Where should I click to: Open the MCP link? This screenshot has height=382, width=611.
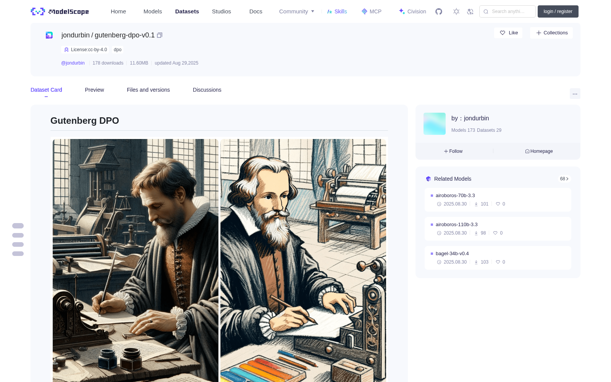tap(372, 11)
